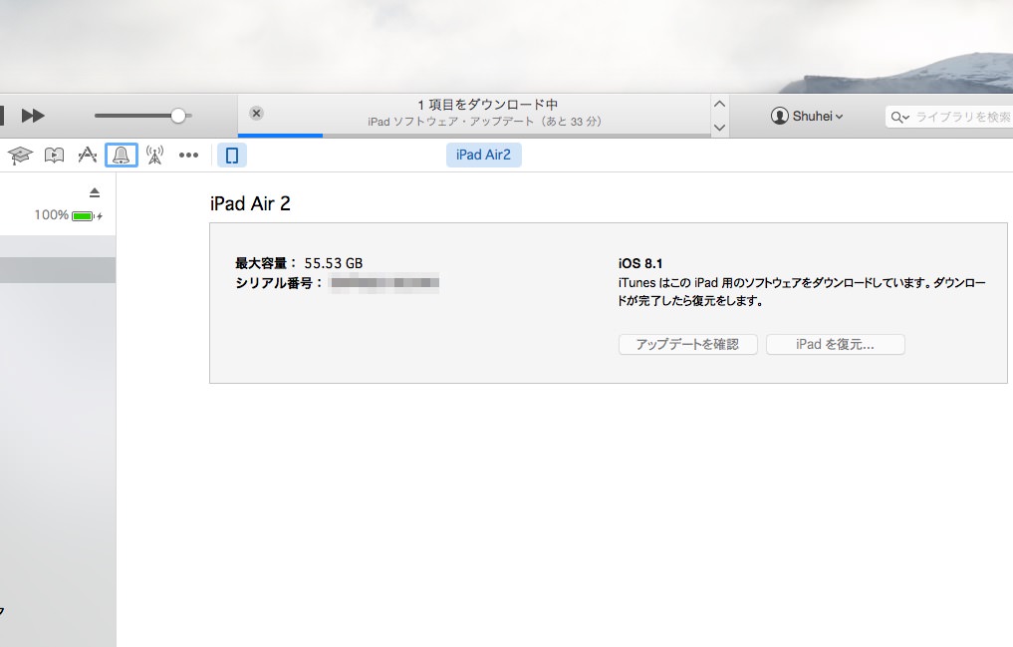The image size is (1013, 647).
Task: Click the status display up arrow
Action: pyautogui.click(x=720, y=104)
